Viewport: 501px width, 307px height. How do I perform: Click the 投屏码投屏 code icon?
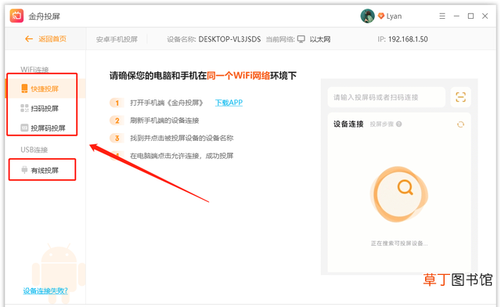click(x=24, y=128)
